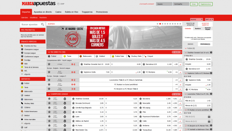
Task: Star the FC Rustavi vs Guria Lanchkhuti row
Action: click(49, 84)
